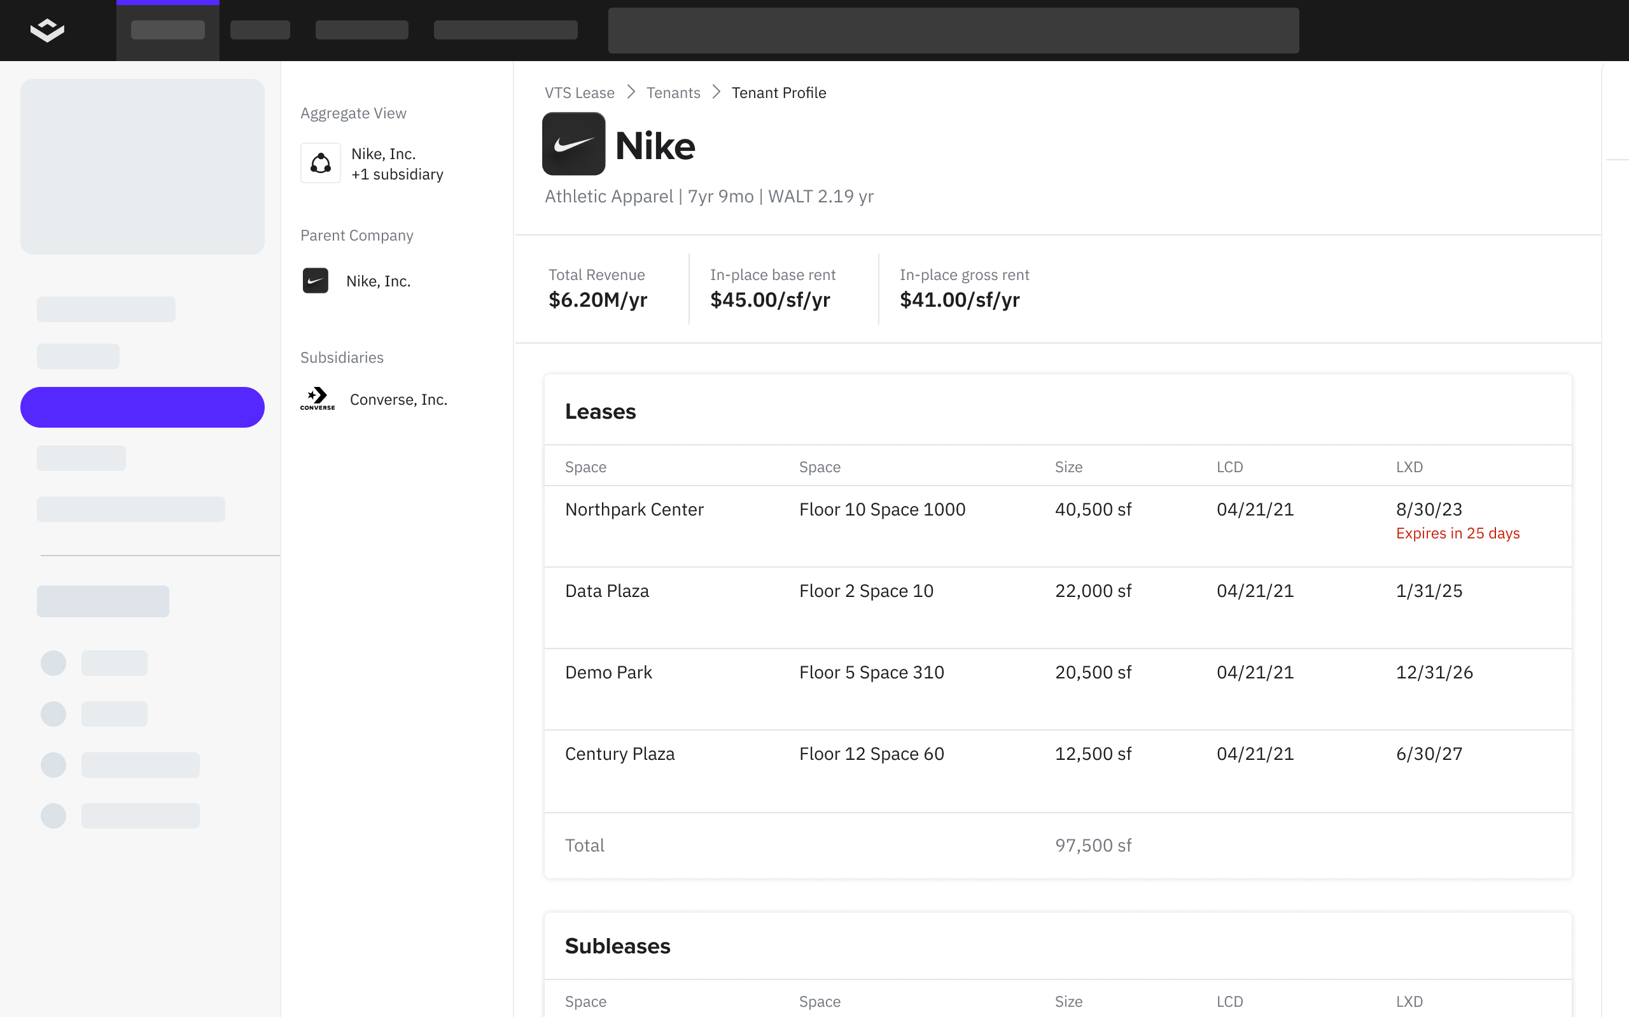Click the $45.00/sf/yr base rent value

770,299
